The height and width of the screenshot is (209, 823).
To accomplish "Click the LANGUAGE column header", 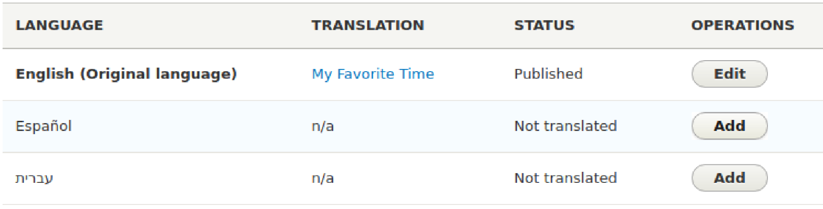I will [x=59, y=25].
